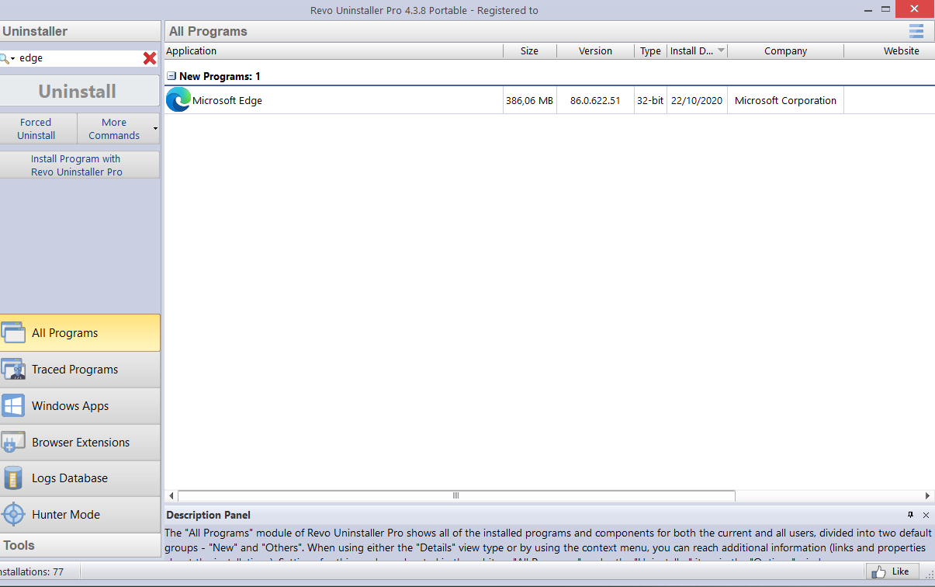Expand the Tools section
The width and height of the screenshot is (935, 587).
tap(80, 545)
